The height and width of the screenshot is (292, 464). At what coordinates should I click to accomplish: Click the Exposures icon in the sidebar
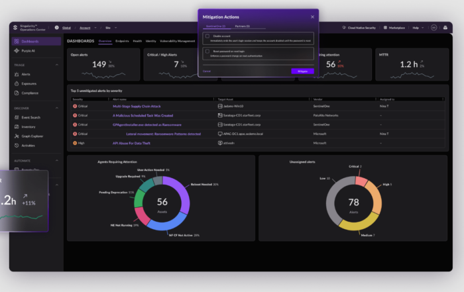pos(17,83)
